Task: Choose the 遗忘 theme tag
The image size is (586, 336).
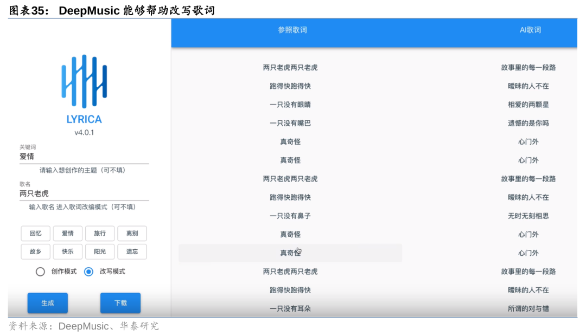Action: coord(132,251)
